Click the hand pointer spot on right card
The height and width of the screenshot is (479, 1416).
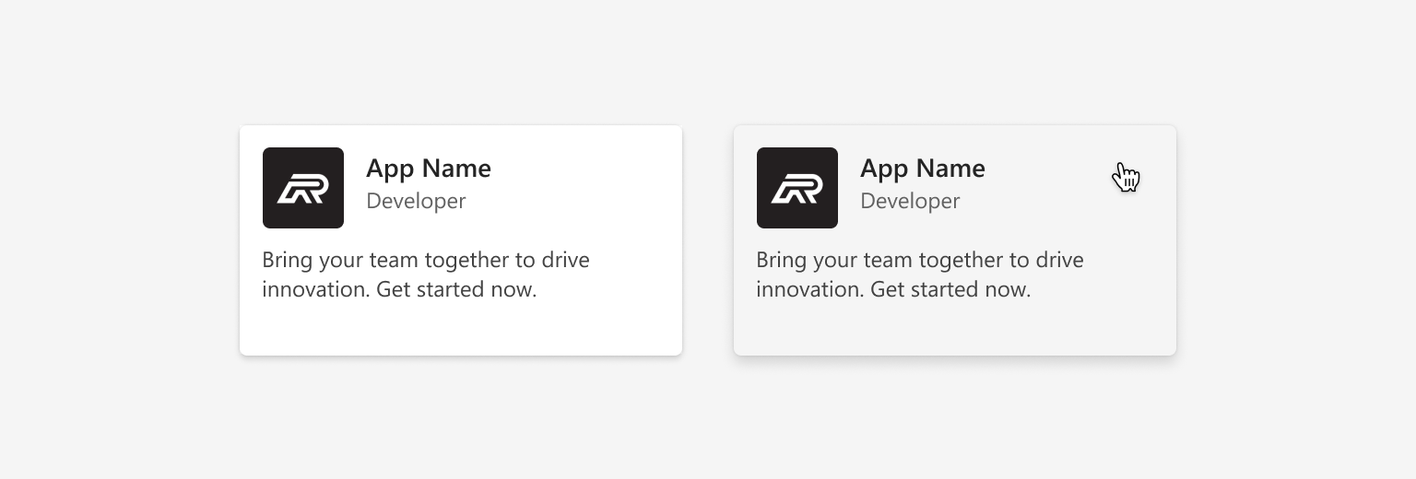coord(1126,177)
